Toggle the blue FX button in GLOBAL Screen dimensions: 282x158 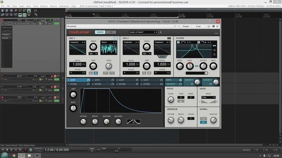pos(203,122)
